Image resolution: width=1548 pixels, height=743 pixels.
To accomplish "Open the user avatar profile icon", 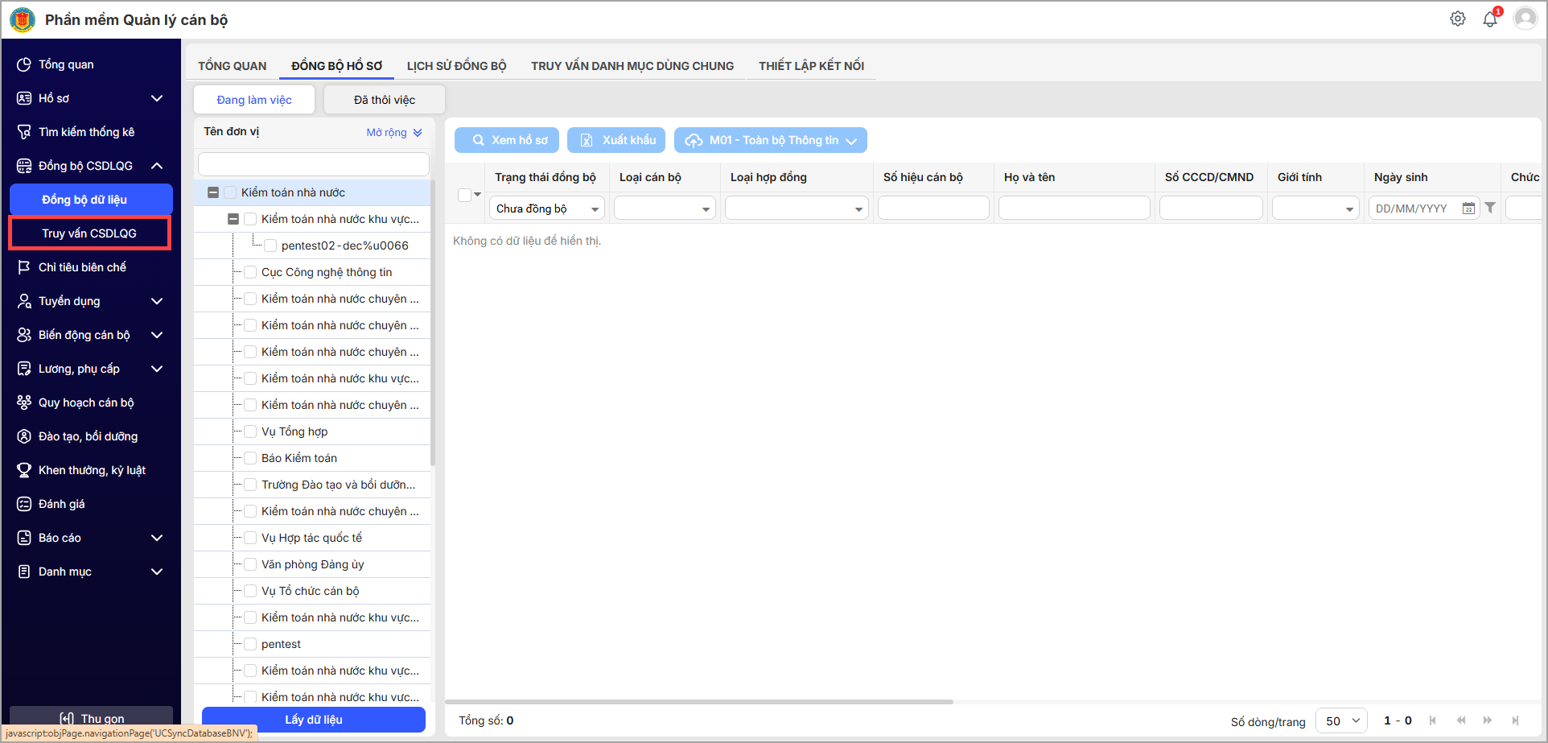I will [1525, 19].
